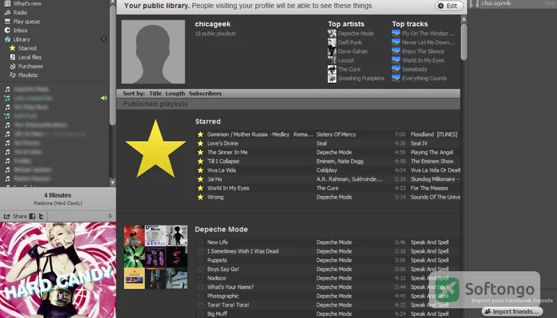Click the Locust artist thumbnail icon
The width and height of the screenshot is (557, 318).
click(x=332, y=60)
